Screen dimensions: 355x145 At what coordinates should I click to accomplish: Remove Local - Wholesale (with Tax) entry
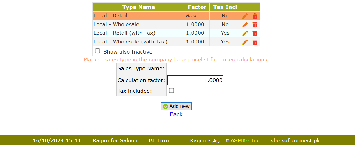255,42
